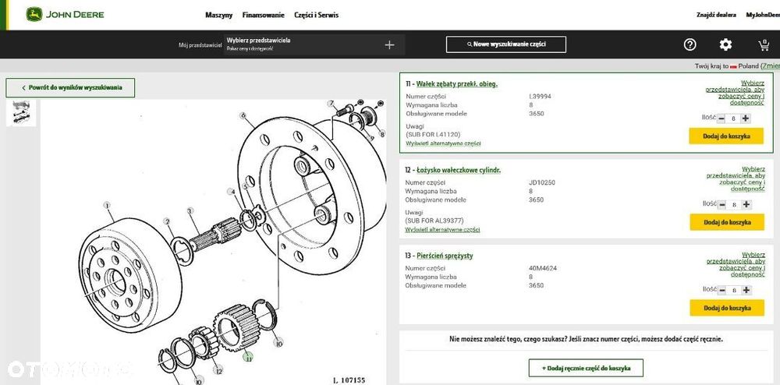780x385 pixels.
Task: Open the Maszyny menu
Action: (x=219, y=15)
